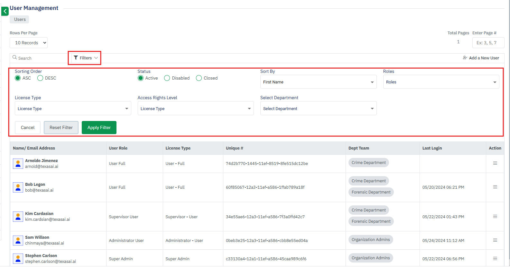Image resolution: width=510 pixels, height=267 pixels.
Task: Open action menu for Bob Legon
Action: 495,187
